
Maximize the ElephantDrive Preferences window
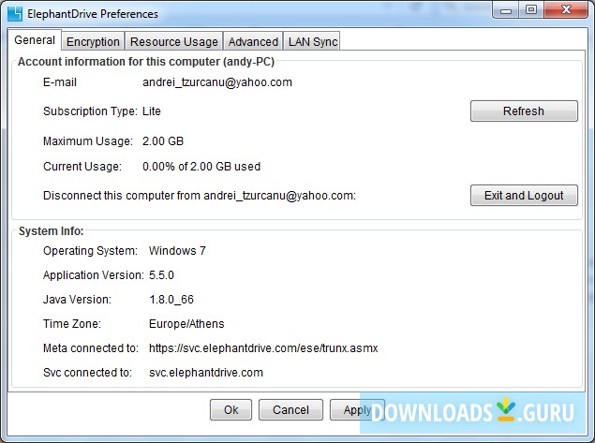[531, 10]
